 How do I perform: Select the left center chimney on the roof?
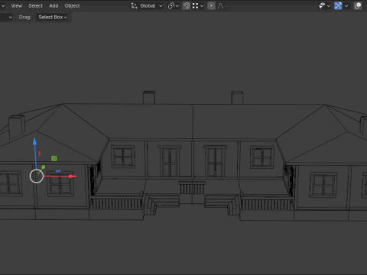click(x=149, y=98)
